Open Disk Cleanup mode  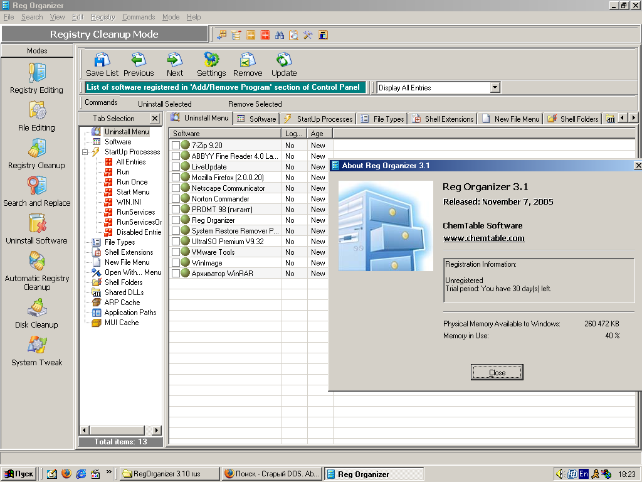[x=36, y=308]
